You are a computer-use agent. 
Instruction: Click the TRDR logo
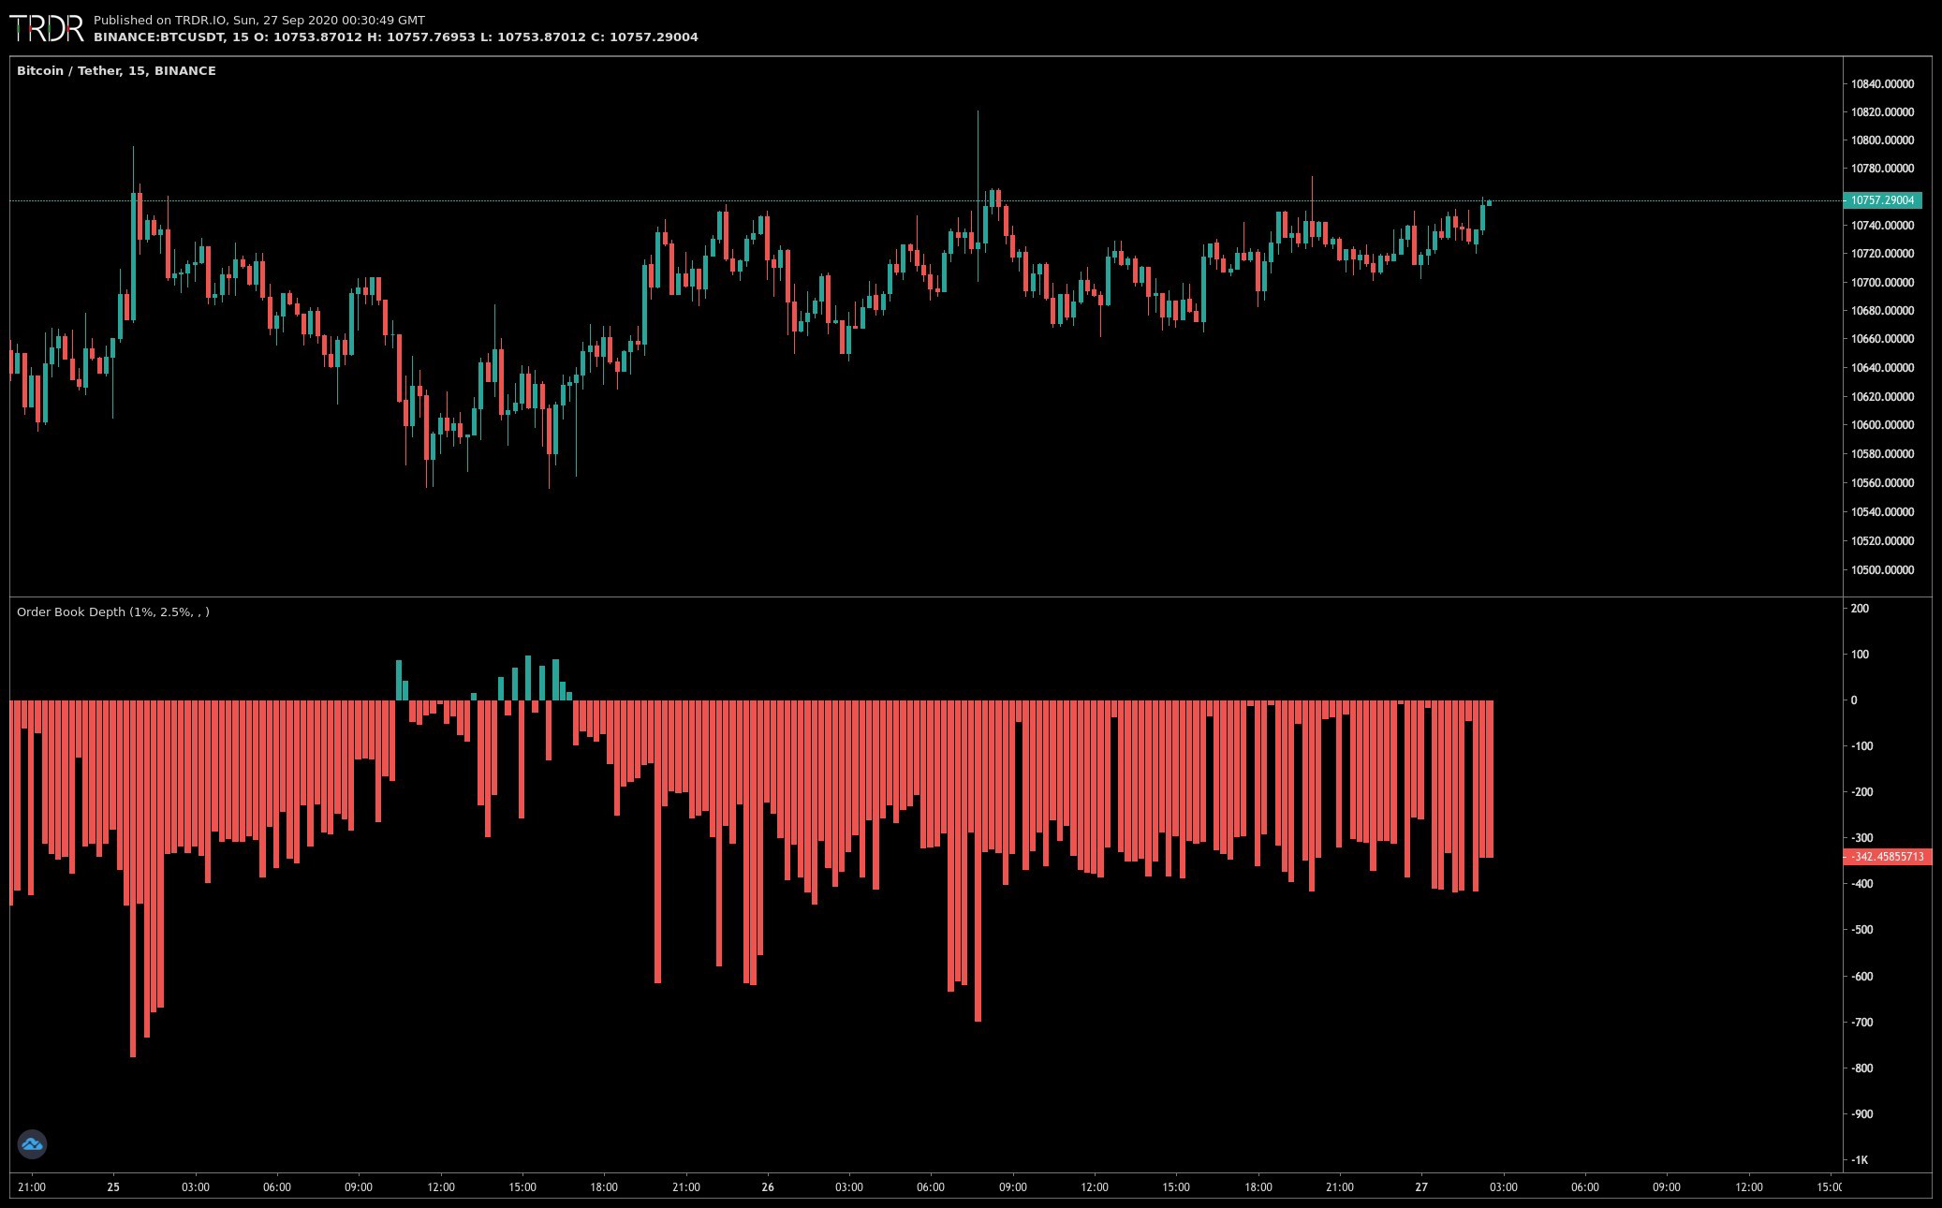coord(47,28)
